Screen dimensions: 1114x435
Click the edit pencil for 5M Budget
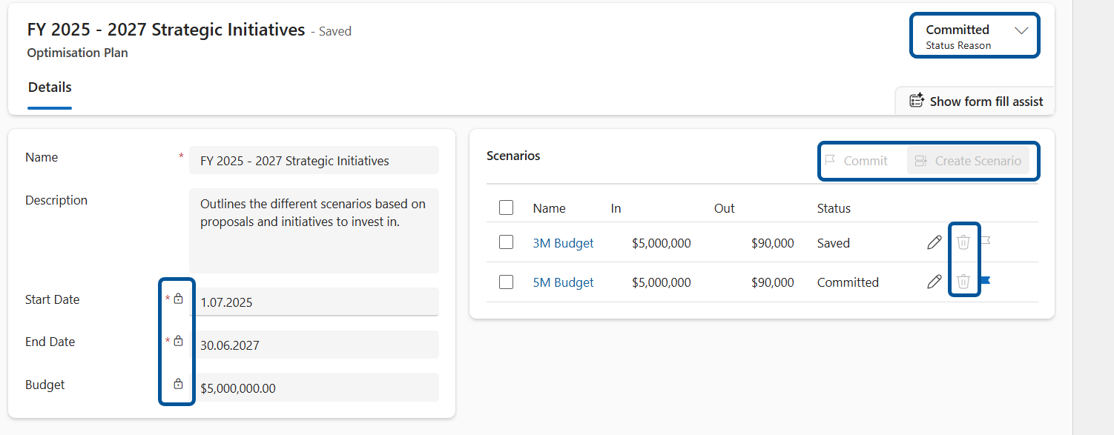click(x=935, y=282)
